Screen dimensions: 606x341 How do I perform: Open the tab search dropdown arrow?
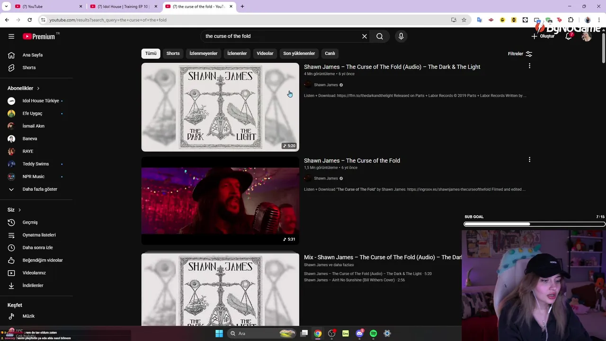click(x=6, y=7)
